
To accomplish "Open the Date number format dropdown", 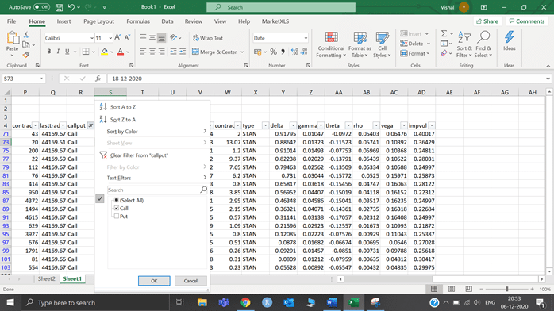I will tap(306, 38).
